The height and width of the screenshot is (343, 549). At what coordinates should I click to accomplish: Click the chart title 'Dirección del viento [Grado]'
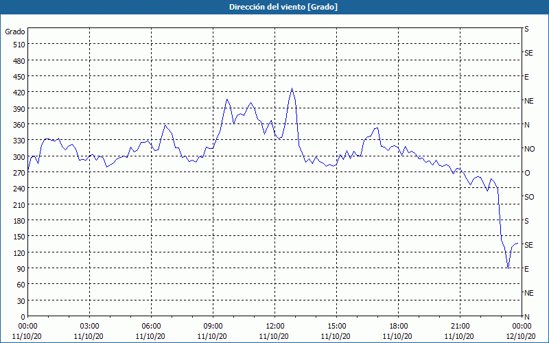pyautogui.click(x=283, y=7)
